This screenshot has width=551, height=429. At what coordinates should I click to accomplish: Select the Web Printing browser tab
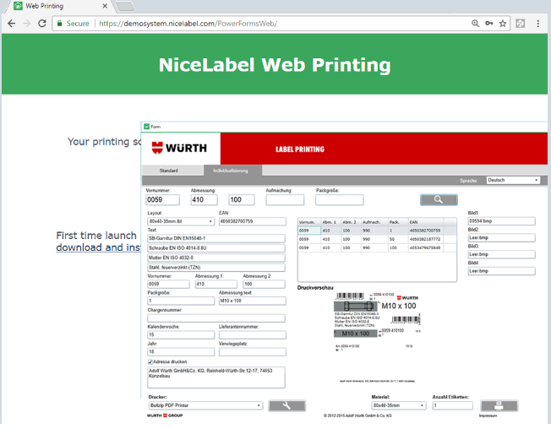click(58, 6)
